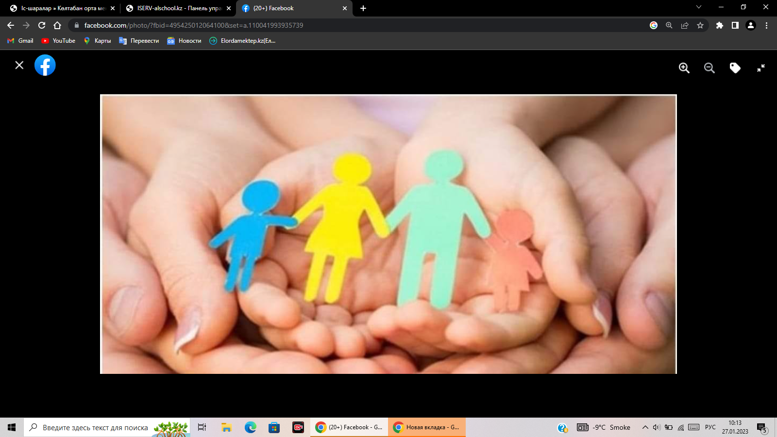Click the family paper cutout photo
777x437 pixels.
388,234
